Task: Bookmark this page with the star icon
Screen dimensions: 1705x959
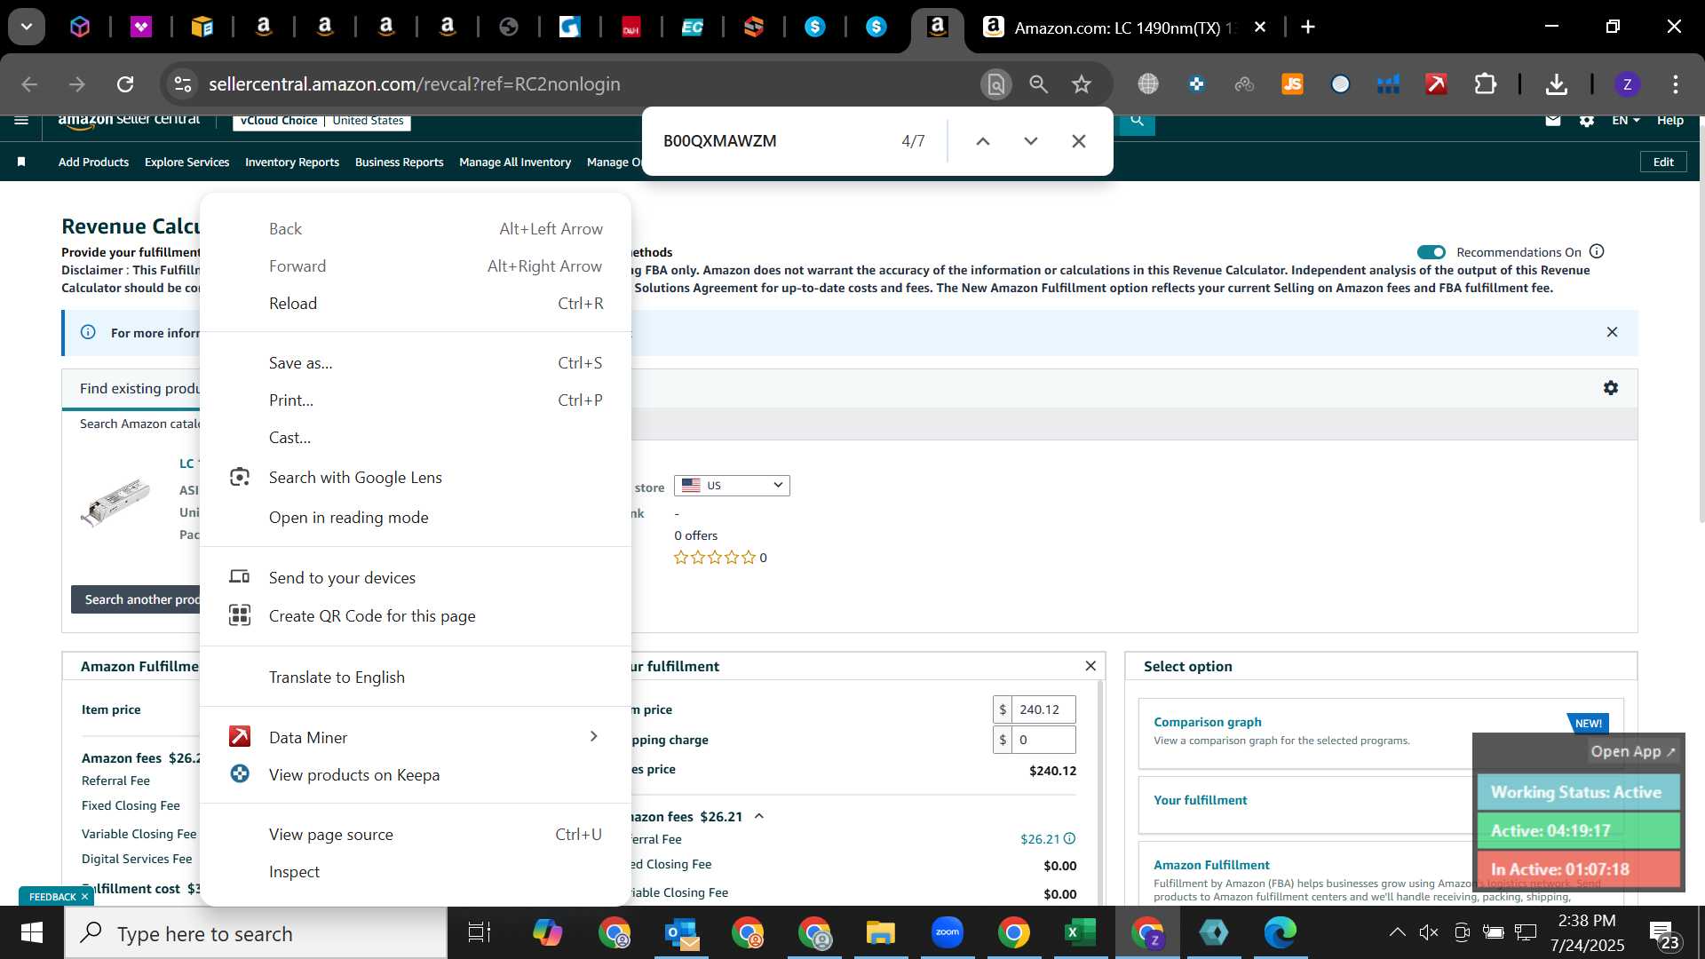Action: coord(1081,84)
